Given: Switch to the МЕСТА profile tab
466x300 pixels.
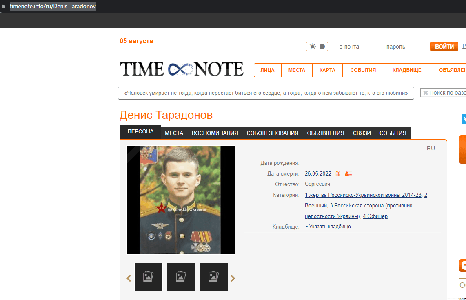Looking at the screenshot, I should pos(174,133).
